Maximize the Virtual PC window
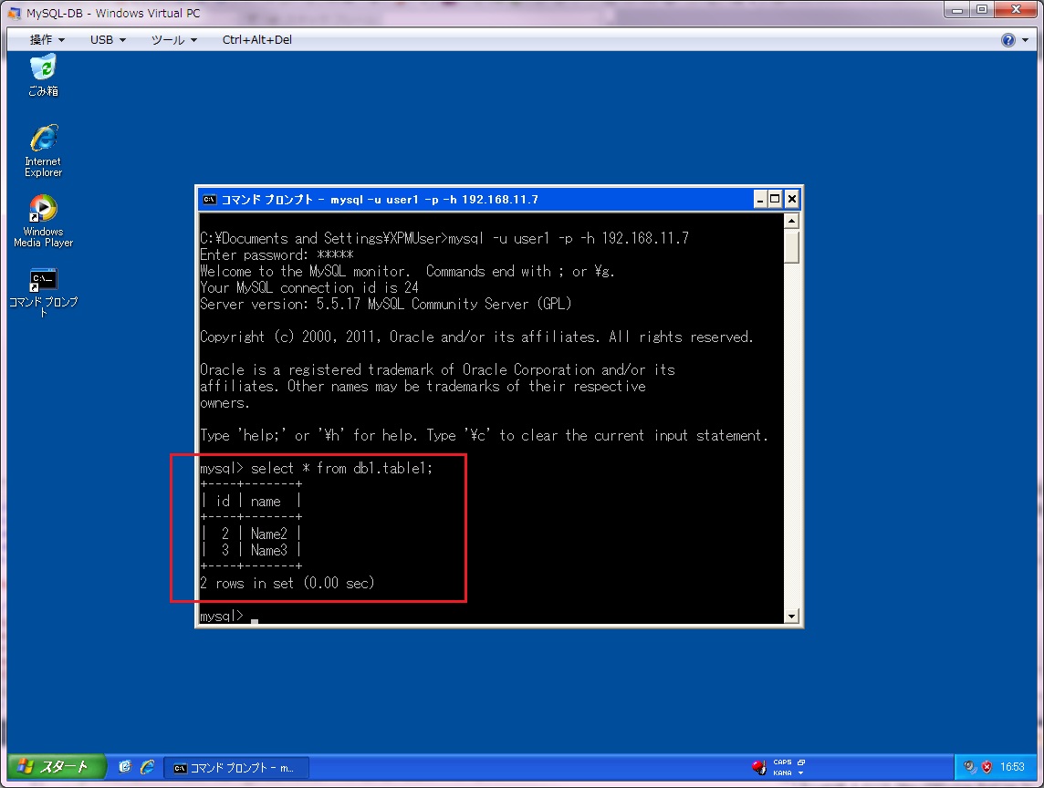1044x788 pixels. 981,10
